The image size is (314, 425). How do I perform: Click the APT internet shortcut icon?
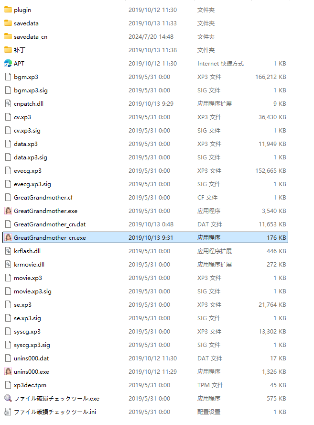pyautogui.click(x=8, y=63)
